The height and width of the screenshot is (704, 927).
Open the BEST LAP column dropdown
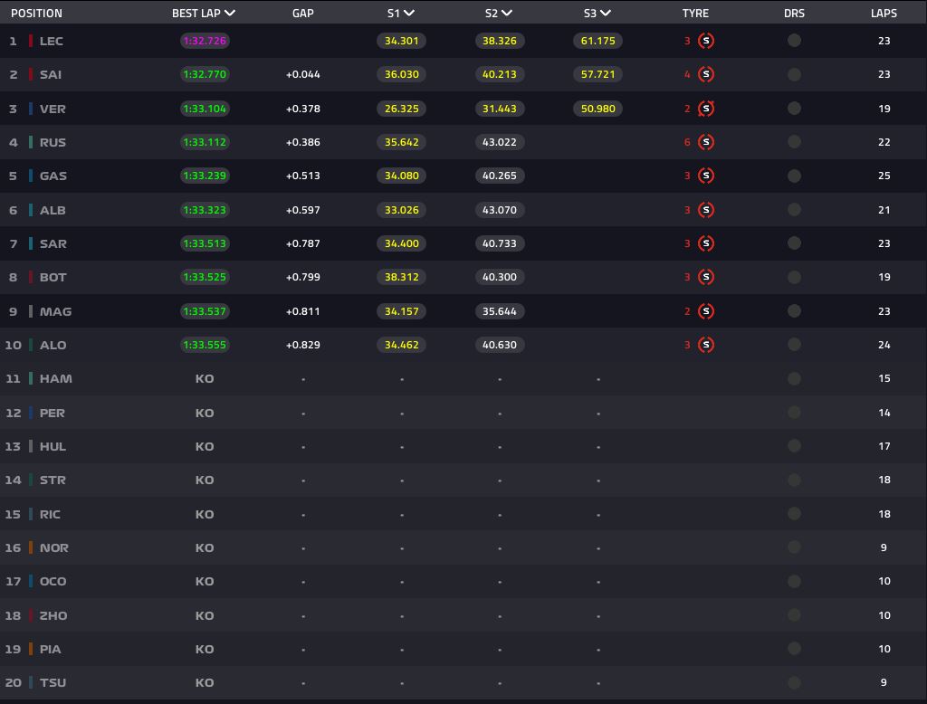230,14
